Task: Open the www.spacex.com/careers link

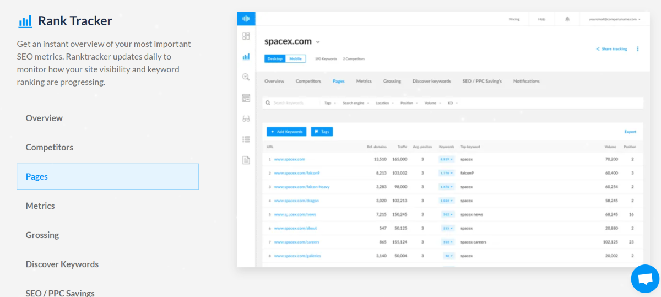Action: [x=297, y=242]
